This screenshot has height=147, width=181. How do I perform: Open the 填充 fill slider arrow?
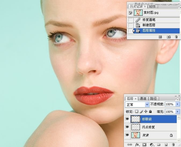[x=178, y=111]
